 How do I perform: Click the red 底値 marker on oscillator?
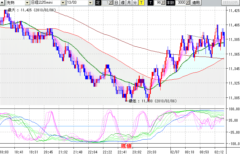(126, 146)
